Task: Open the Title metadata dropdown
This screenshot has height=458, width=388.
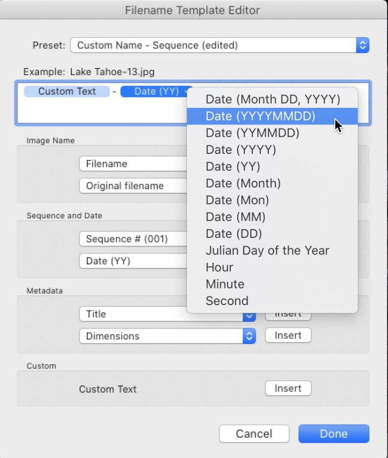Action: pyautogui.click(x=249, y=315)
